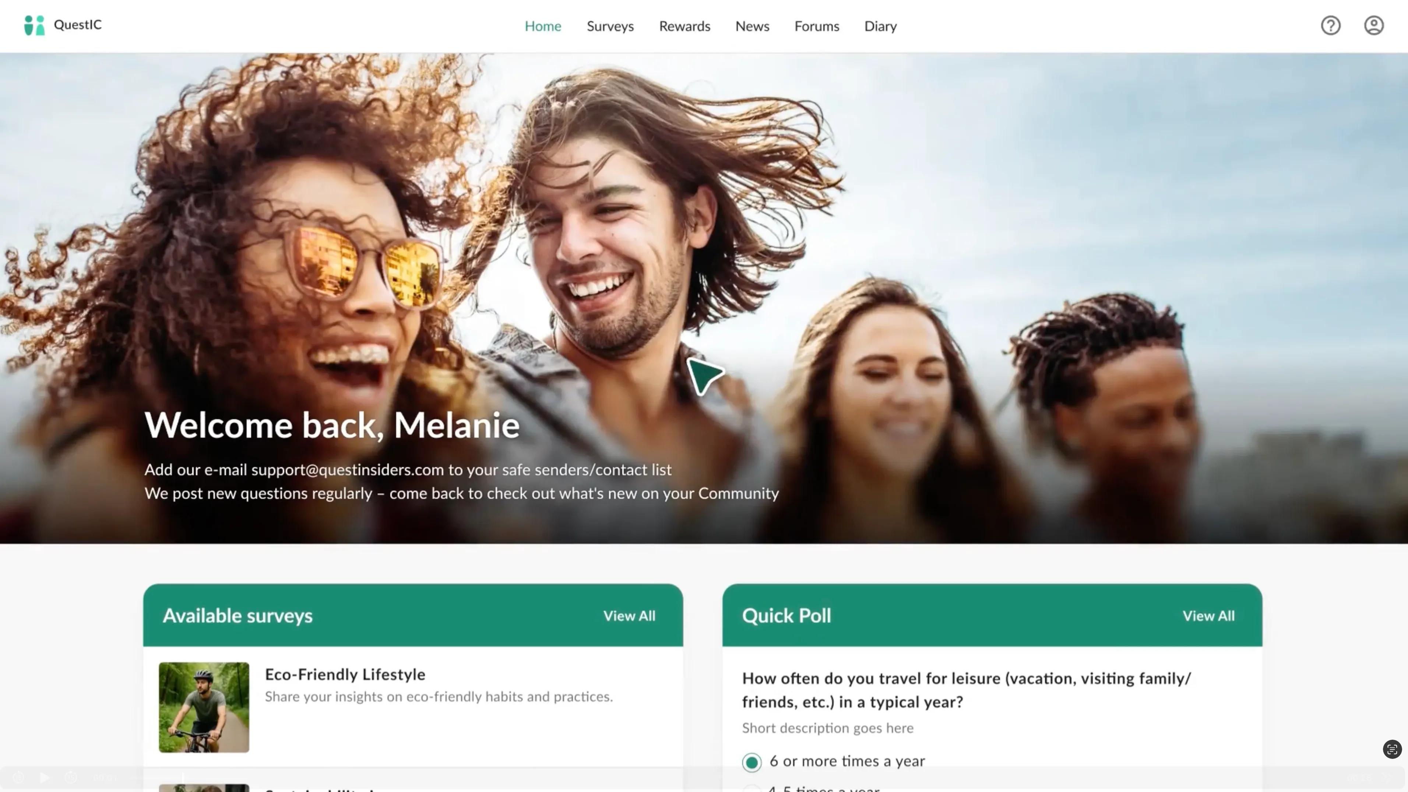The width and height of the screenshot is (1408, 792).
Task: Visit the Forums page
Action: (817, 26)
